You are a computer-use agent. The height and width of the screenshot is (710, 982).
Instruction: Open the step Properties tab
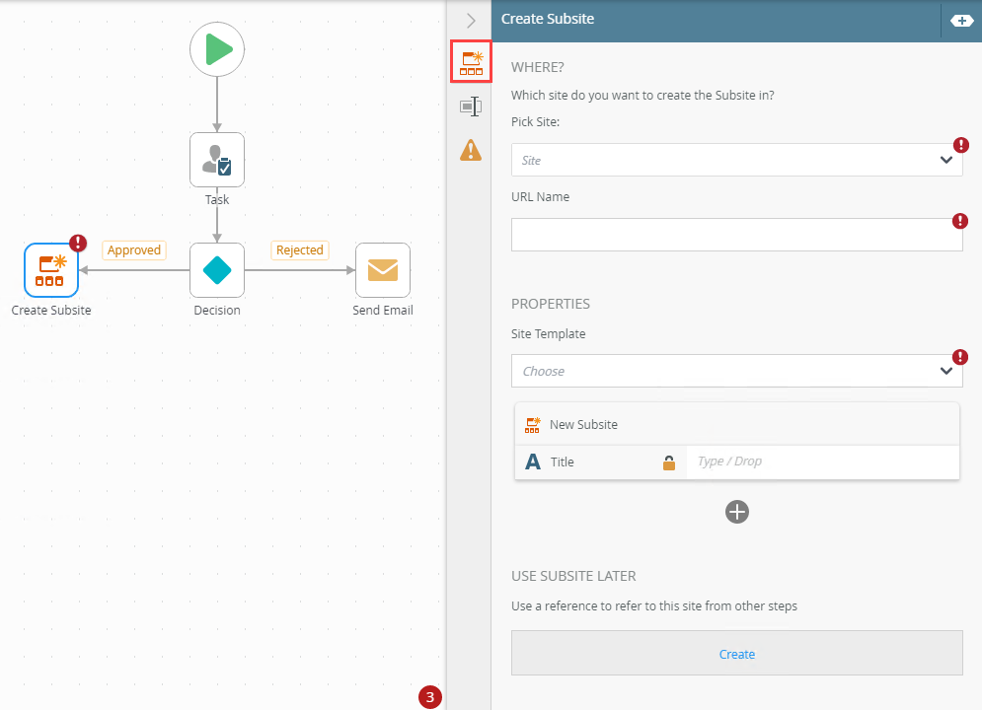(x=471, y=106)
